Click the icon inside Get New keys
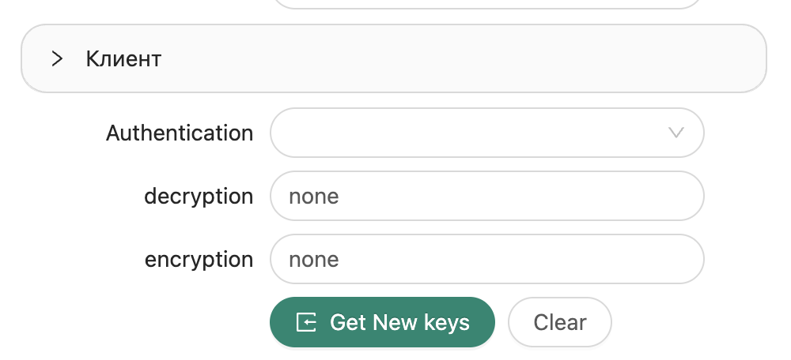791x360 pixels. tap(306, 322)
